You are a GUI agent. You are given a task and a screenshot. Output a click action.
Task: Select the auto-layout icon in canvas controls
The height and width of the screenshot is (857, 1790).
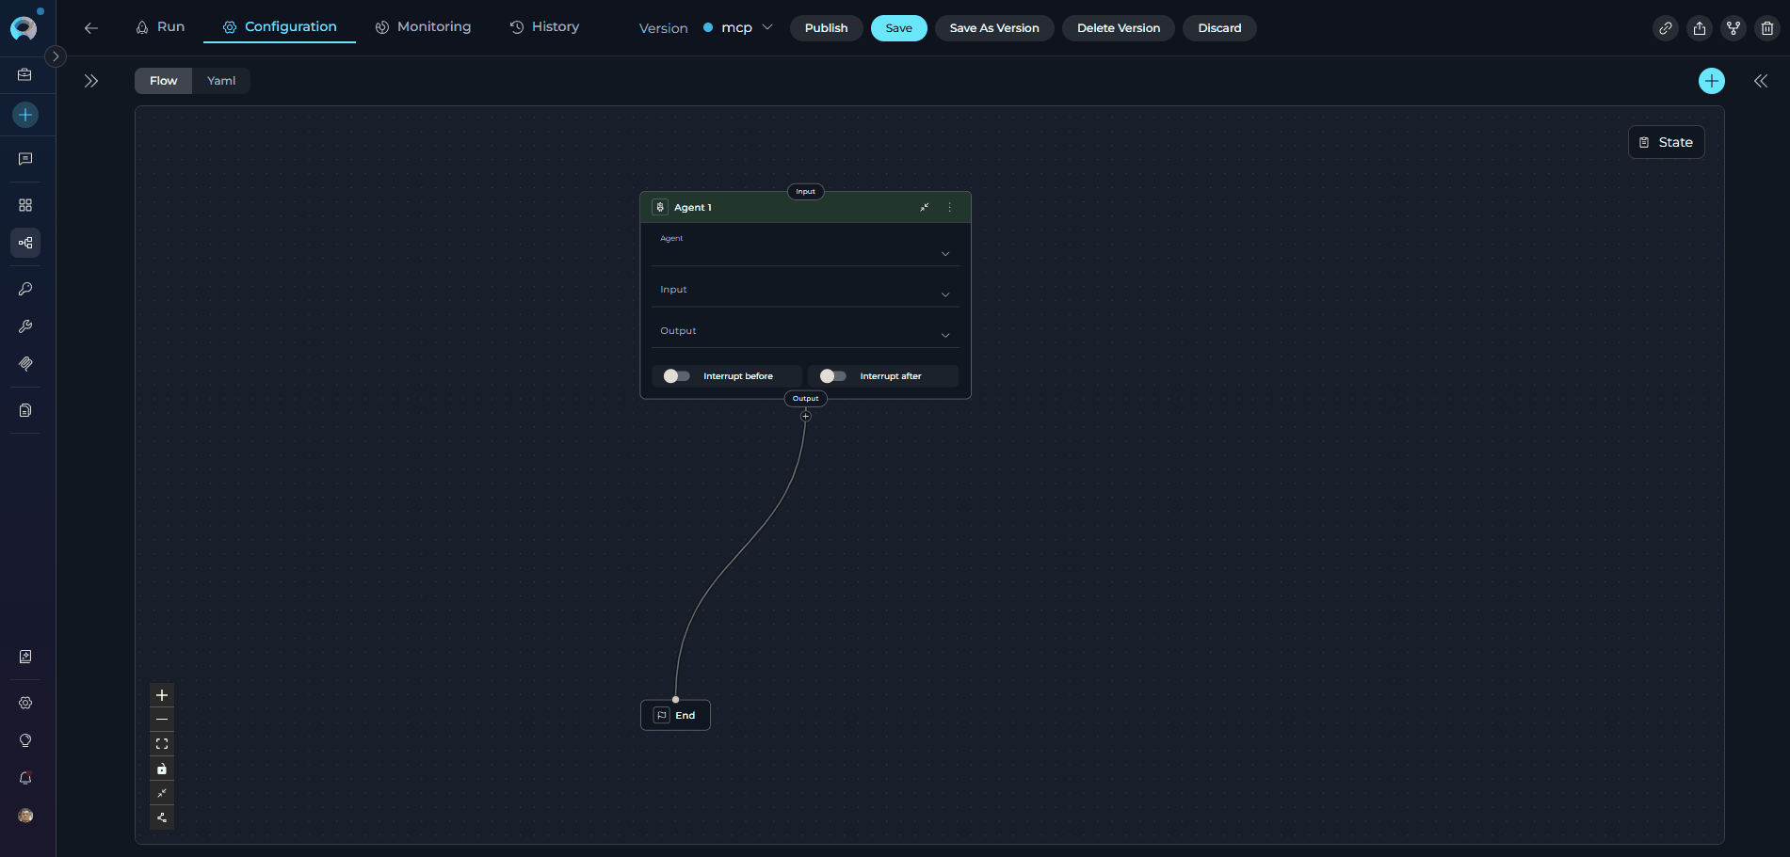coord(161,817)
